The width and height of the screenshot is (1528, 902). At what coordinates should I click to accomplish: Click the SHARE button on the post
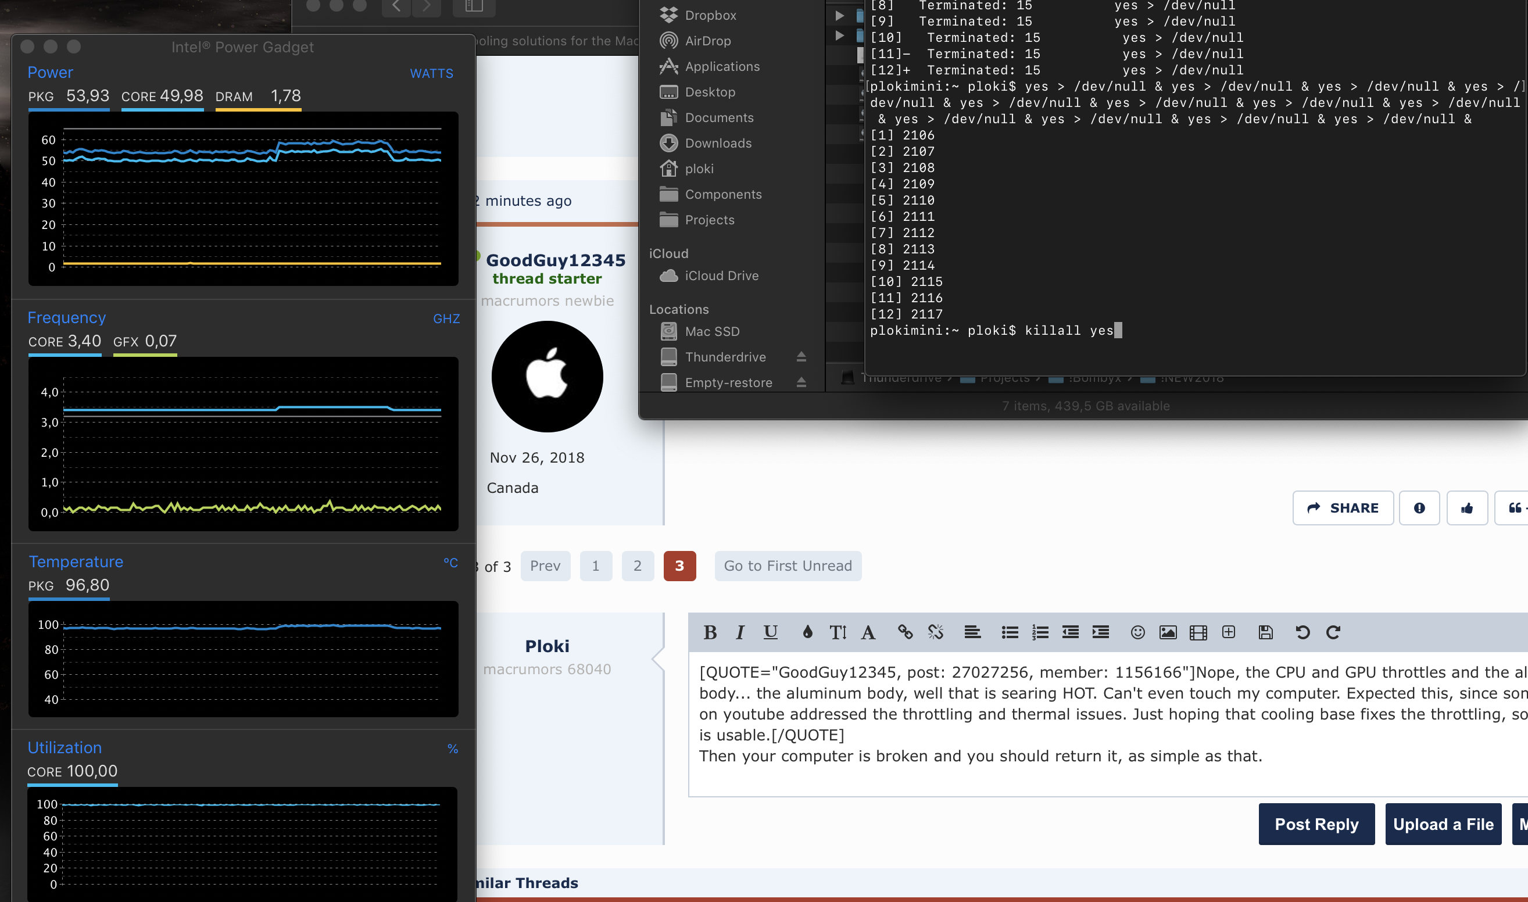click(1343, 507)
